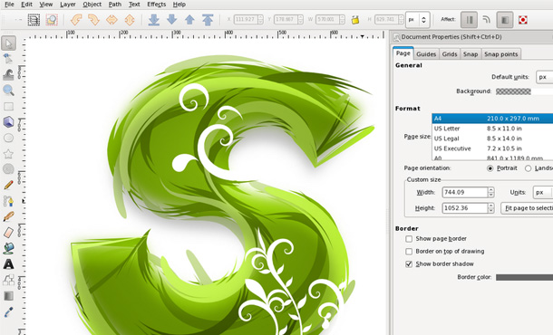Lower selection one step
Image resolution: width=553 pixels, height=335 pixels.
pos(171,20)
